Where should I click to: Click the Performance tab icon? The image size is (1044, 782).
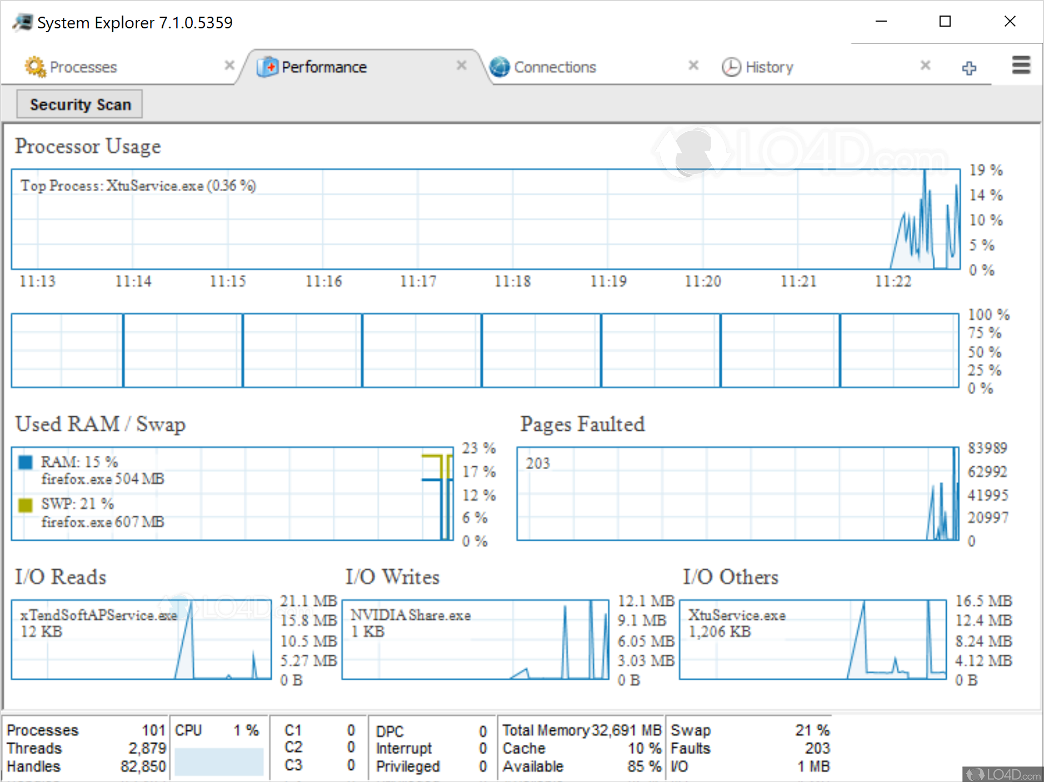tap(267, 67)
